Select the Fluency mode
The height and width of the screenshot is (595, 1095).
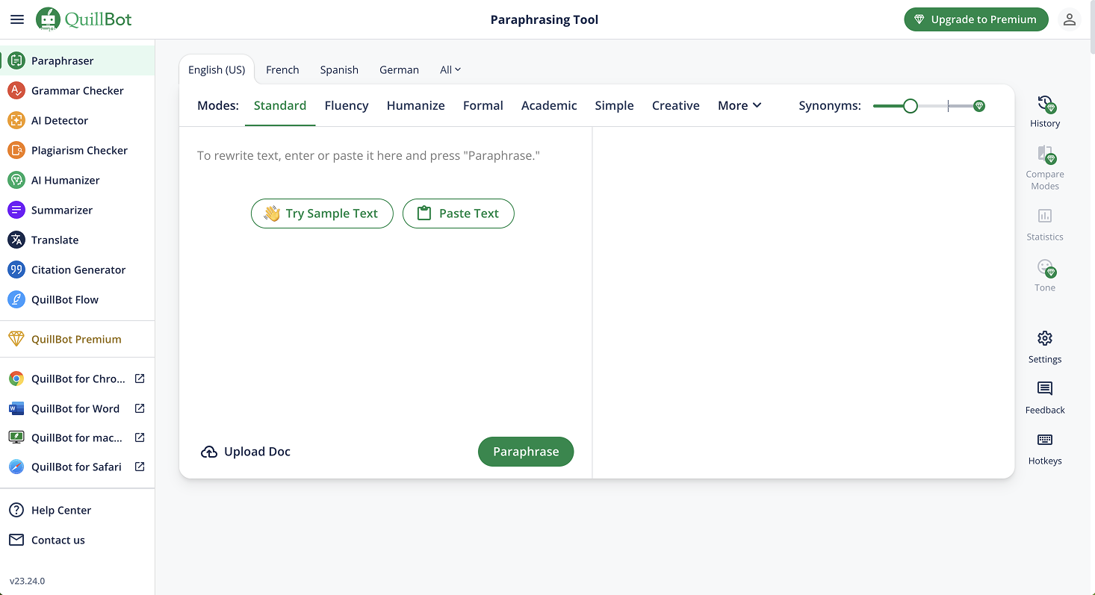[347, 105]
